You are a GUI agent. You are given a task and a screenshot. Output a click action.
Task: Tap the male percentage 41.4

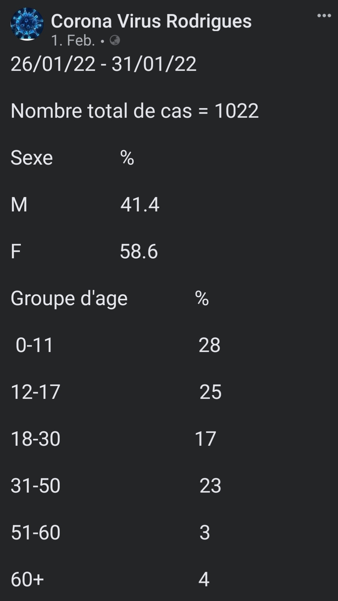pyautogui.click(x=140, y=204)
